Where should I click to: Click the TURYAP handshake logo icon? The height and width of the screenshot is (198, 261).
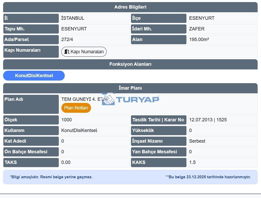[x=108, y=99]
